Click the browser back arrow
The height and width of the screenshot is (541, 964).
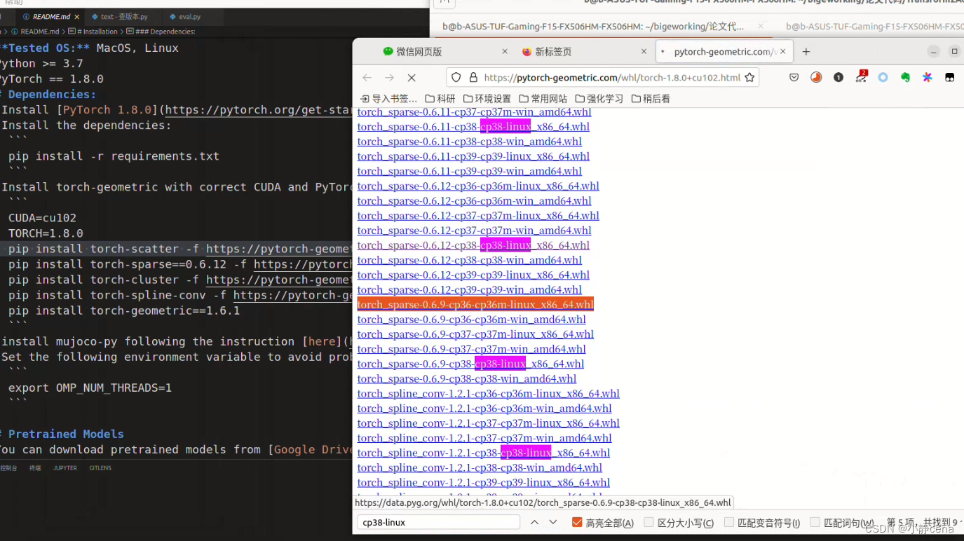[x=367, y=78]
